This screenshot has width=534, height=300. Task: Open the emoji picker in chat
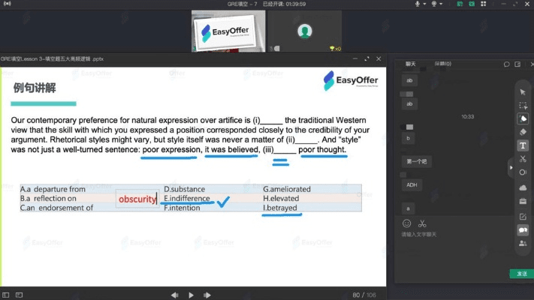tap(407, 223)
